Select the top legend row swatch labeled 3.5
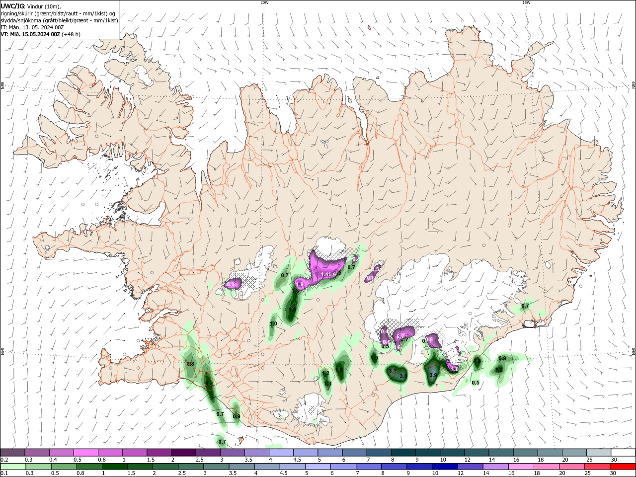Viewport: 636px width, 477px height. pyautogui.click(x=257, y=453)
